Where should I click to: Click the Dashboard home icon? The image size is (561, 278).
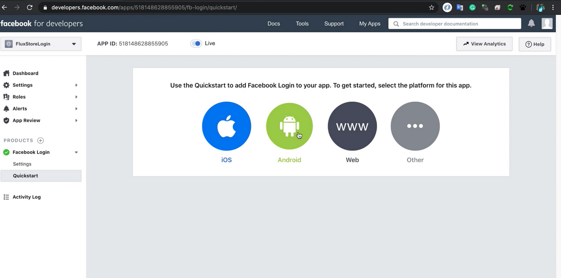6,73
